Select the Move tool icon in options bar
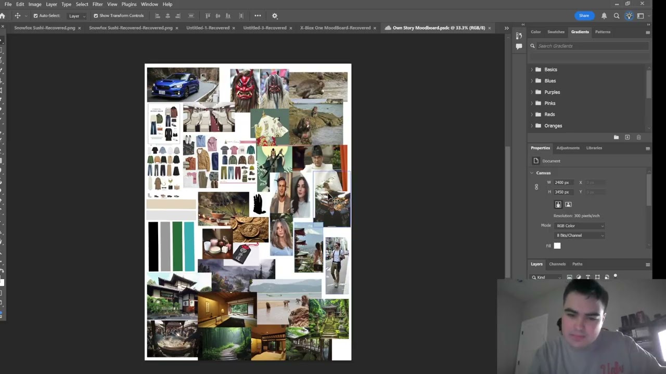The height and width of the screenshot is (374, 666). click(18, 16)
